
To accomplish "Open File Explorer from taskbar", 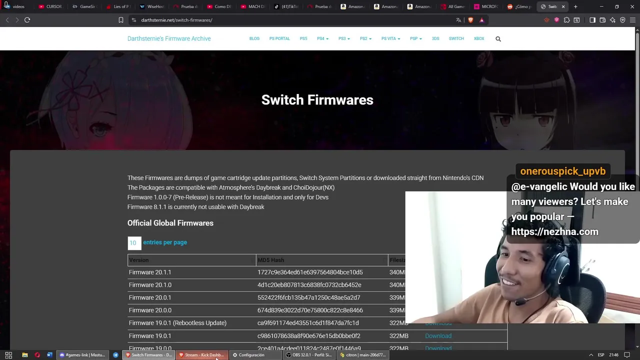I will (24, 355).
